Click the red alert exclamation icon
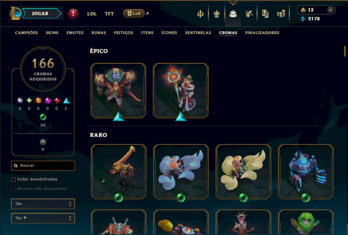This screenshot has height=235, width=348. (73, 14)
